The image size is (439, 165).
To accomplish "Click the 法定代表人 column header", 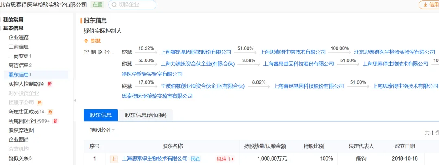I will 361,146.
